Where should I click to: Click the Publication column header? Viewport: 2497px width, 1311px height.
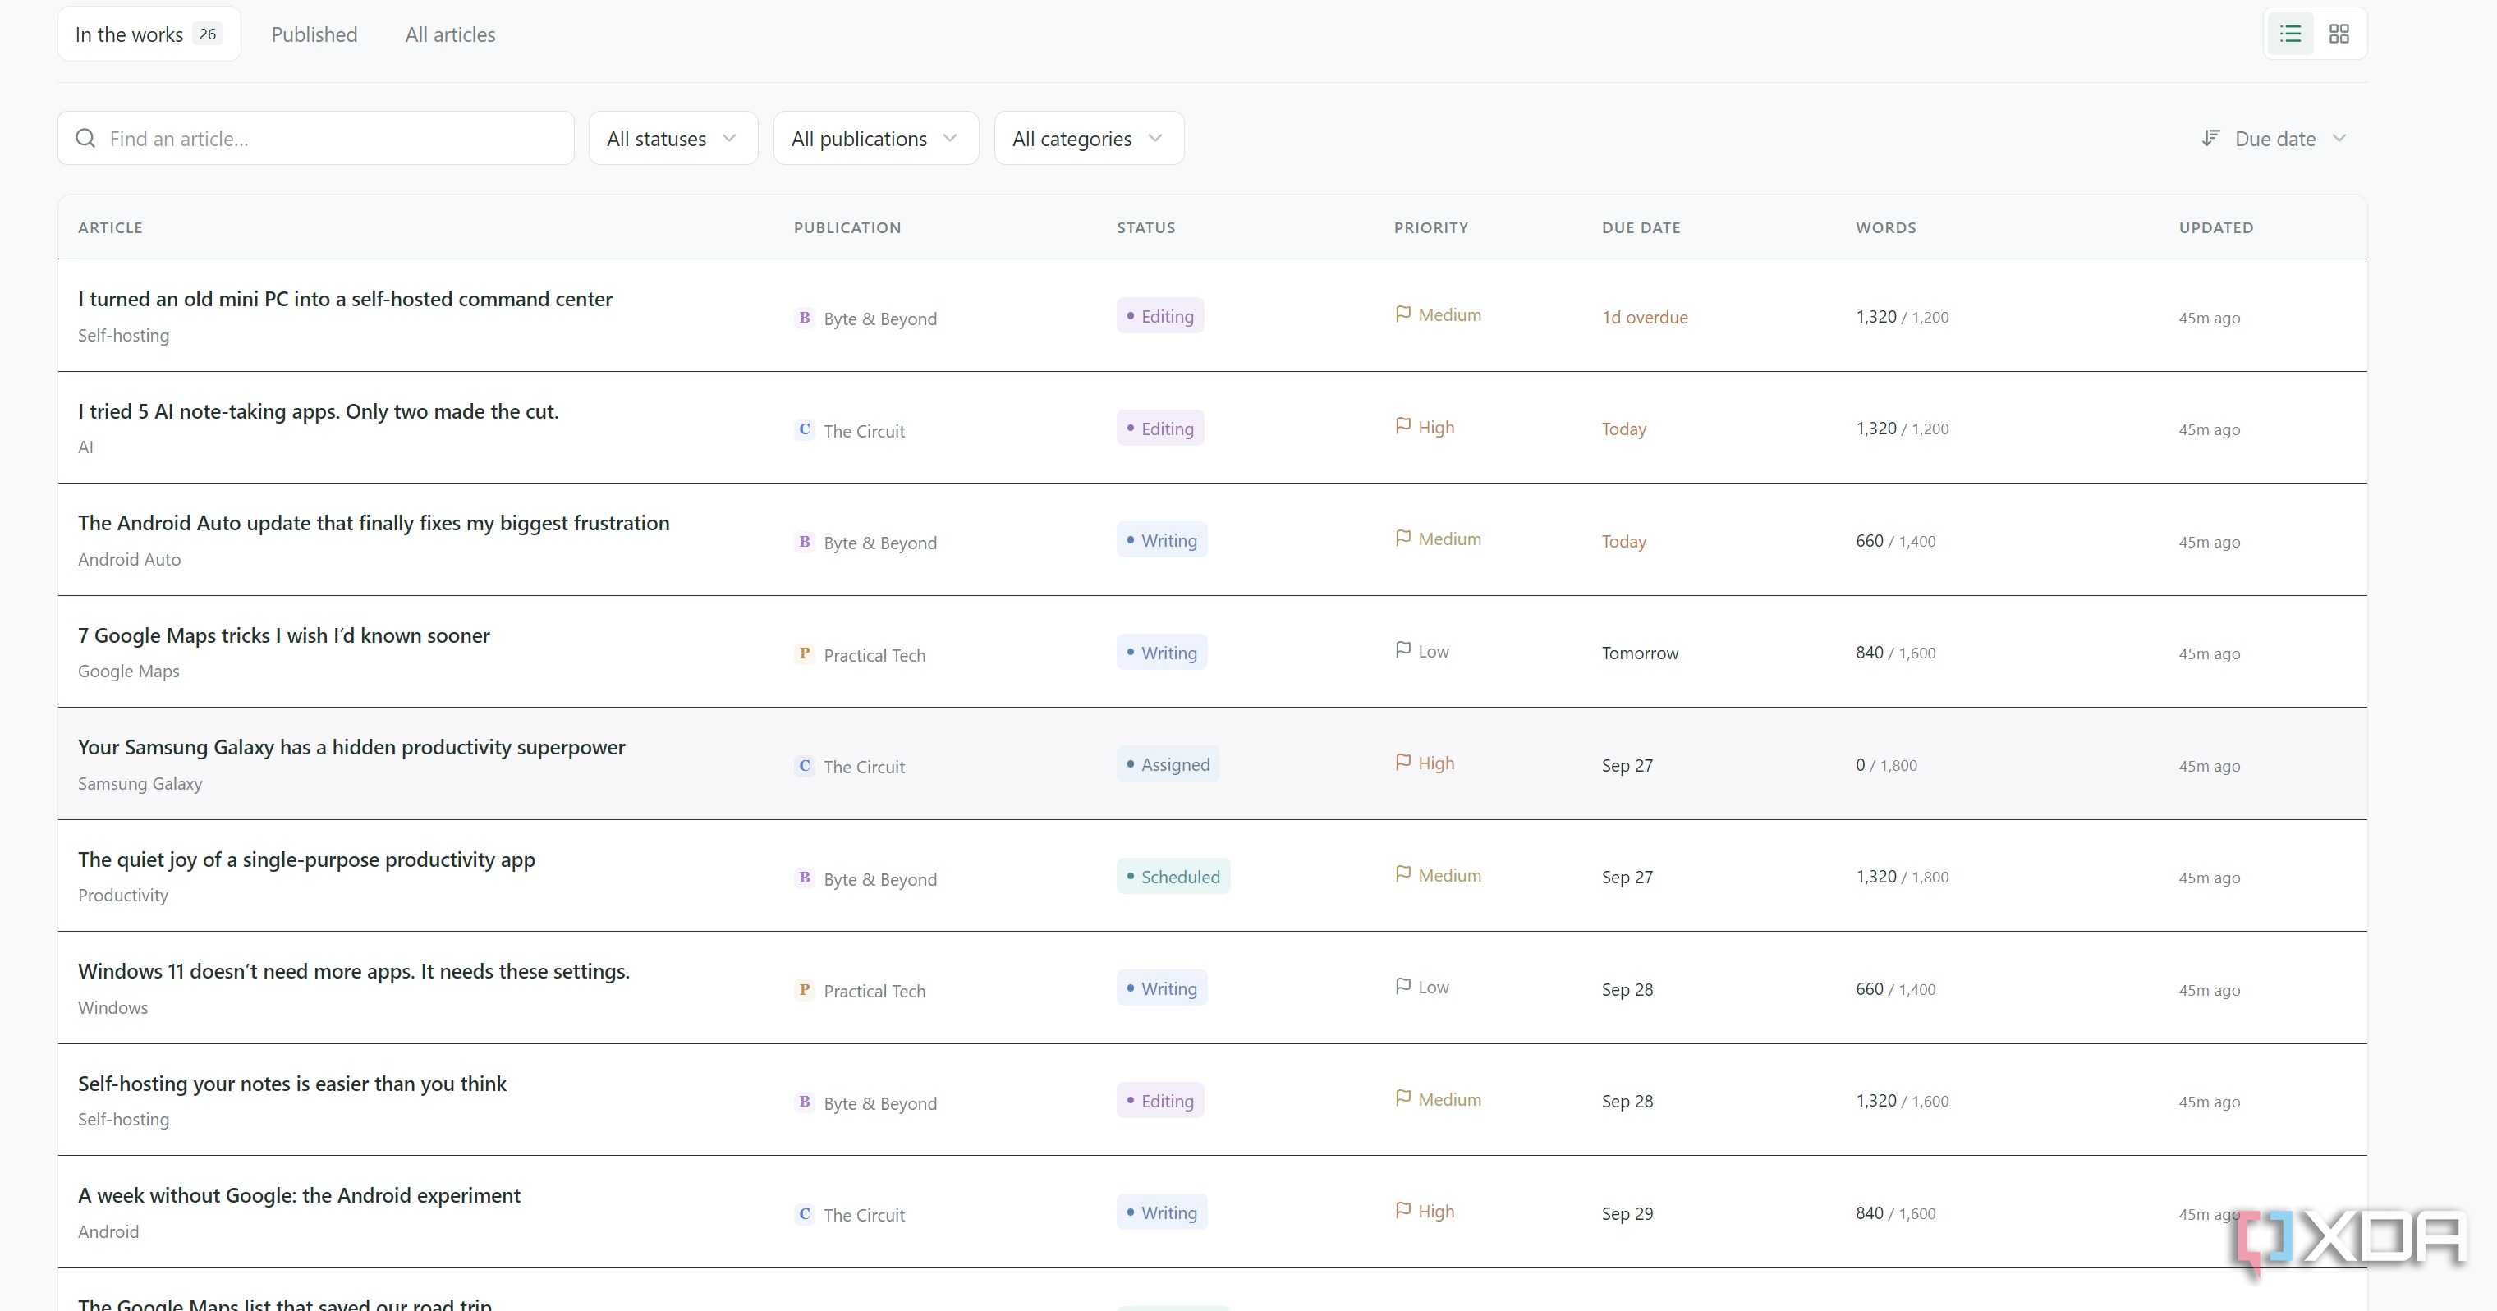tap(847, 227)
